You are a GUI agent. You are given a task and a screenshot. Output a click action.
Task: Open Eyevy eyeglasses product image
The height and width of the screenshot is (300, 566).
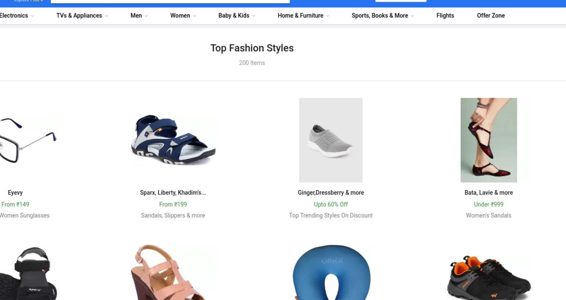[x=28, y=140]
